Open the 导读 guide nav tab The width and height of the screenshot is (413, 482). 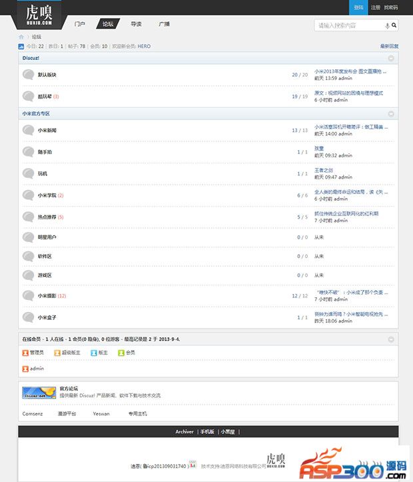[x=136, y=24]
